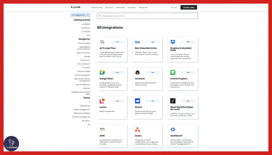Click the search magnifier icon
The width and height of the screenshot is (272, 155).
tap(100, 16)
